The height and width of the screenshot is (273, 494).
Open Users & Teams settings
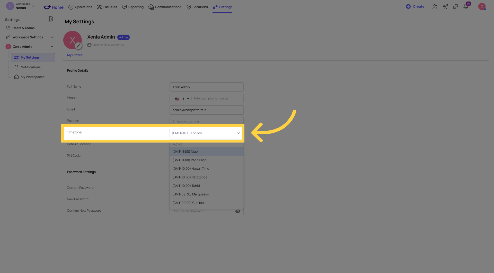pos(23,28)
